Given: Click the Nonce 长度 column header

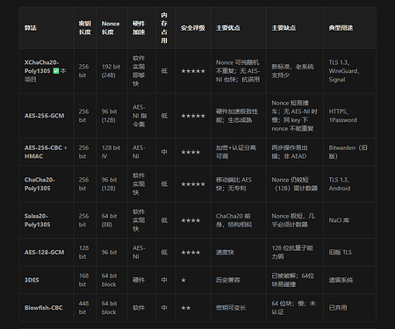Looking at the screenshot, I should click(111, 28).
